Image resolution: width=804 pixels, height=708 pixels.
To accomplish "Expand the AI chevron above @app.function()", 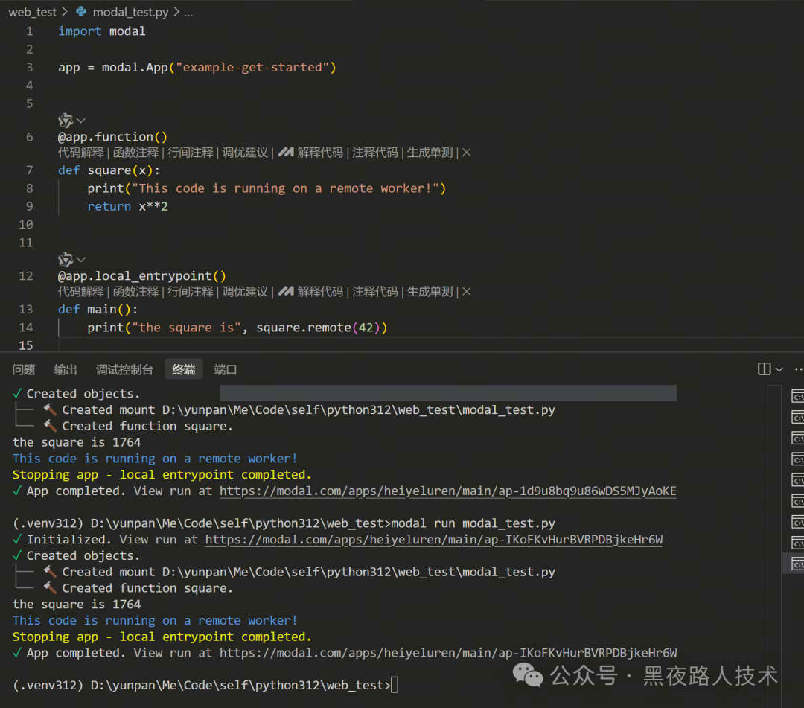I will 81,121.
